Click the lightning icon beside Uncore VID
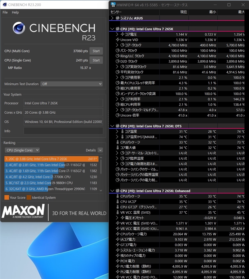The image size is (249, 279). pyautogui.click(x=118, y=40)
